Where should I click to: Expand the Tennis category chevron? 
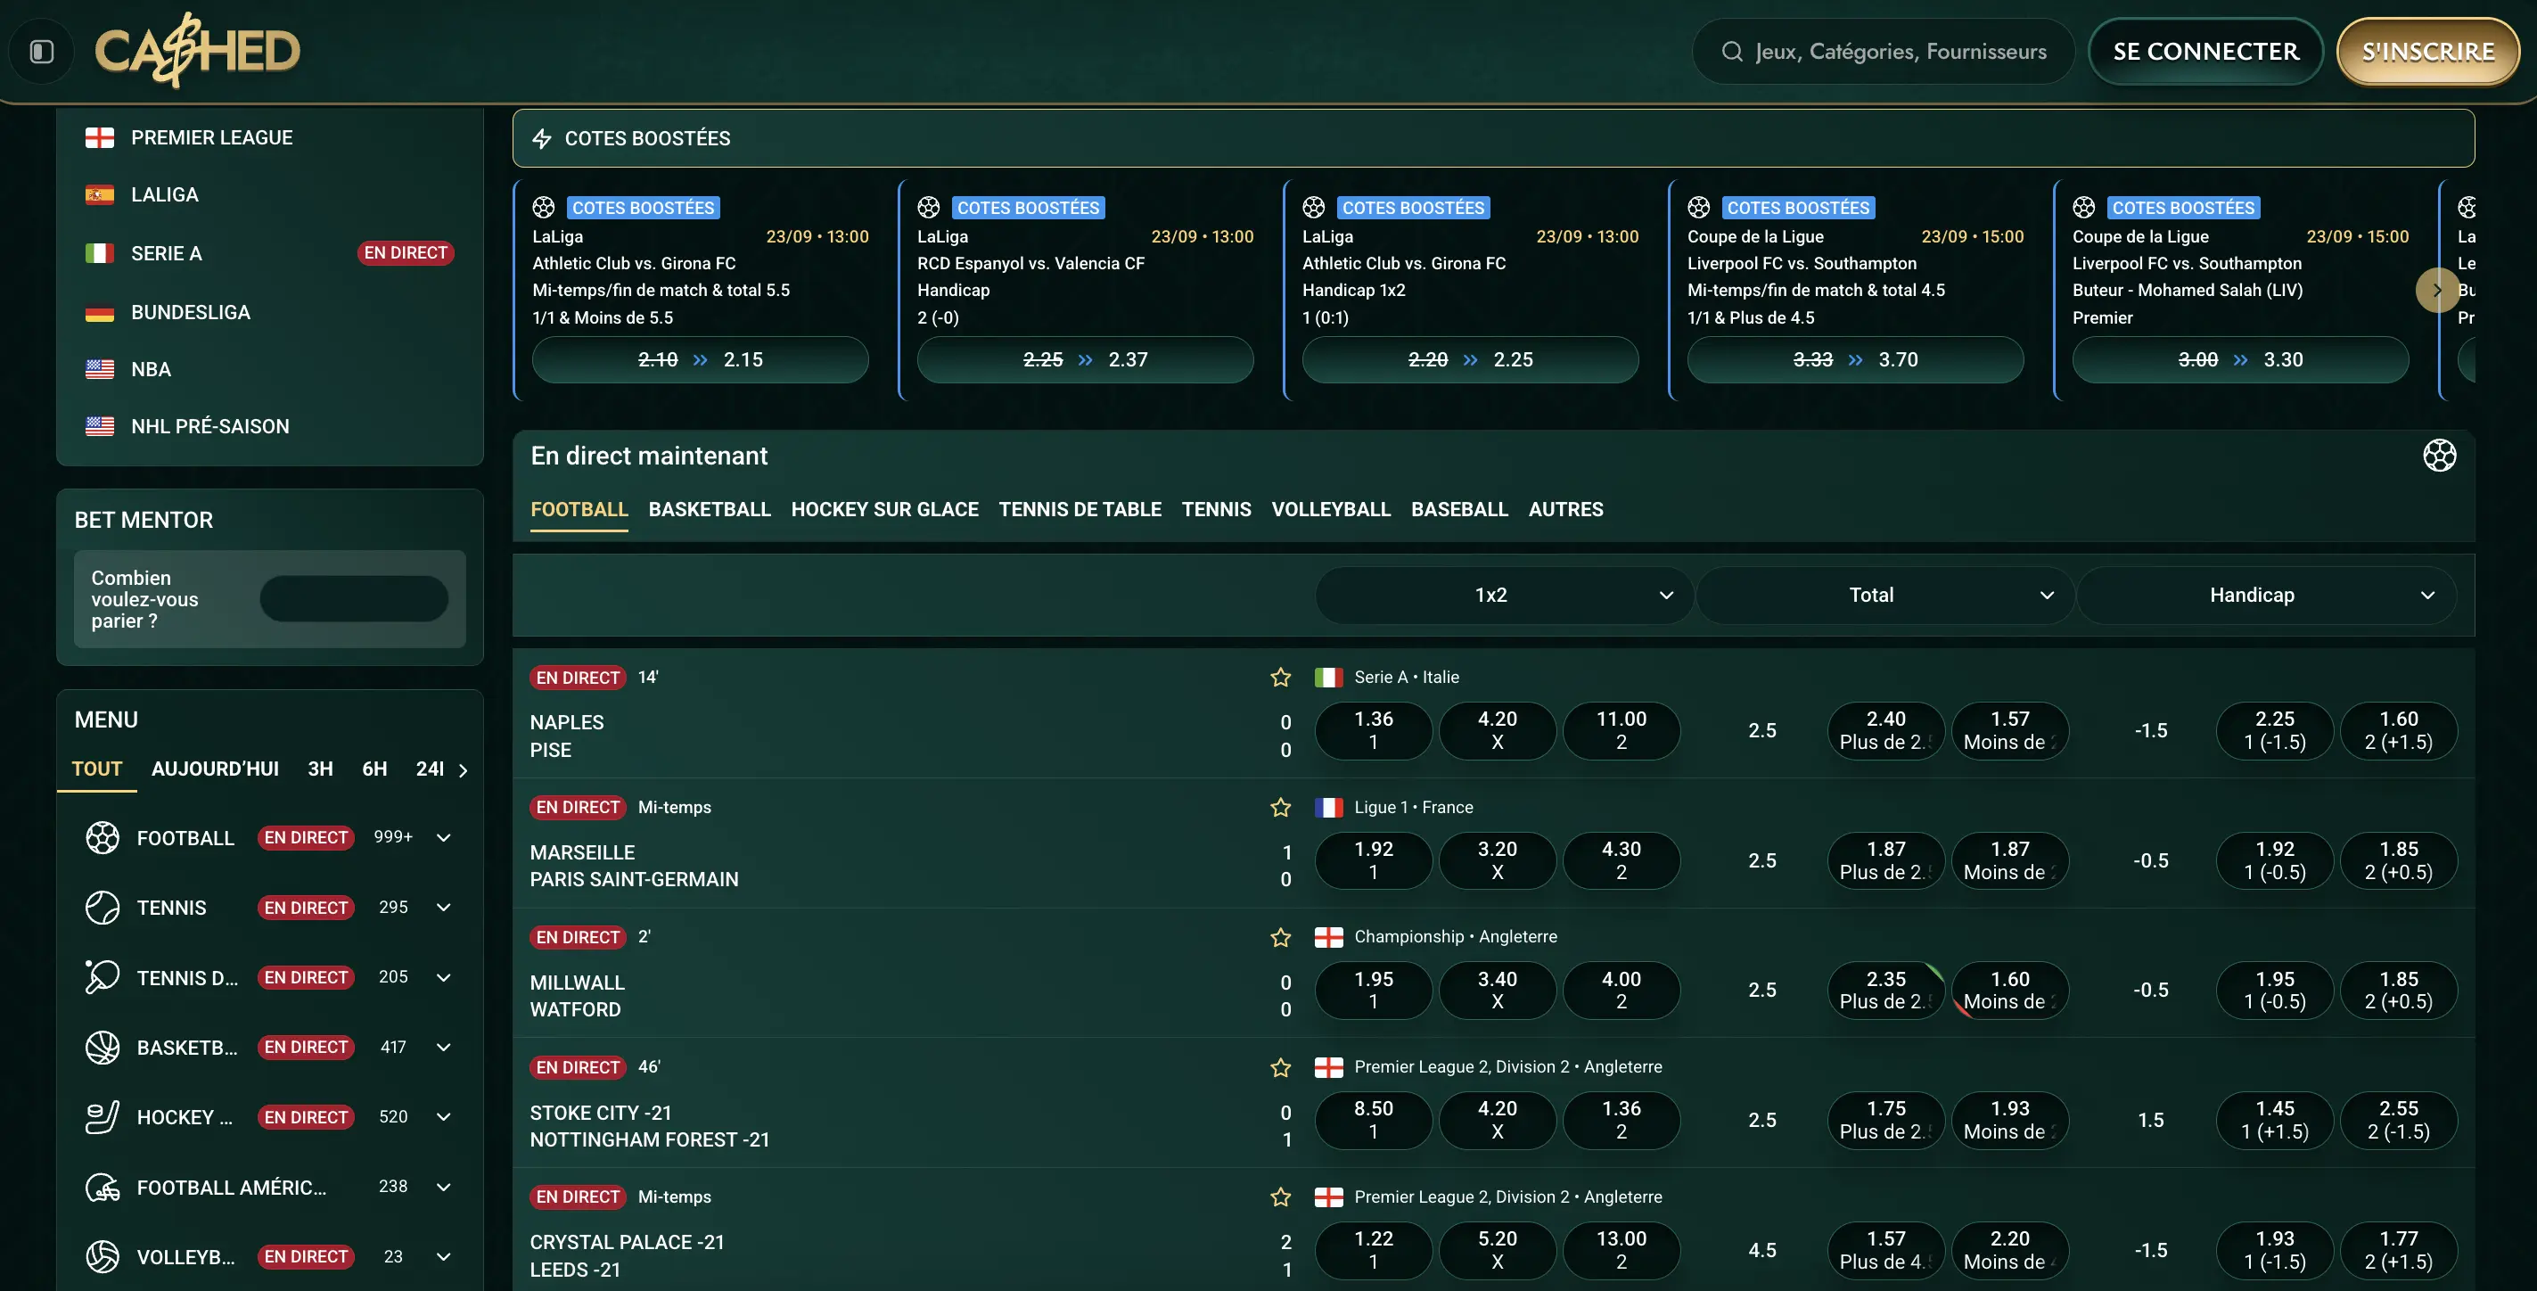(443, 908)
